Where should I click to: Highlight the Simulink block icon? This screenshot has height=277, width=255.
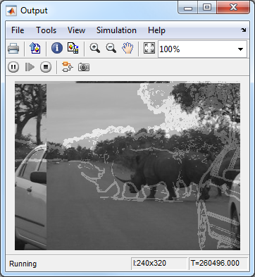[x=68, y=67]
